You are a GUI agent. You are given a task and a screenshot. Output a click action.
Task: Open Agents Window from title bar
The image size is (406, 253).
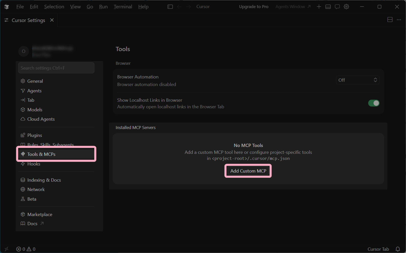point(293,7)
